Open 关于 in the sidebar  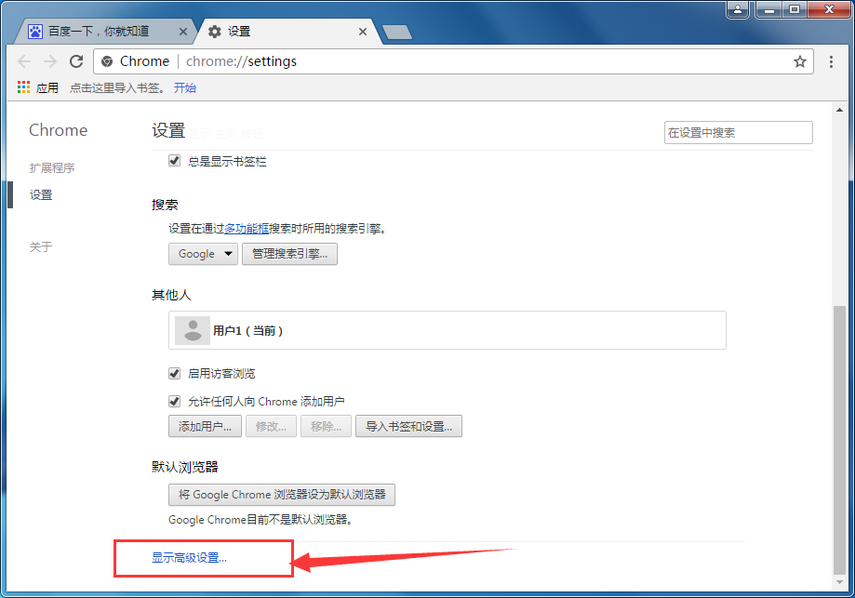coord(41,247)
